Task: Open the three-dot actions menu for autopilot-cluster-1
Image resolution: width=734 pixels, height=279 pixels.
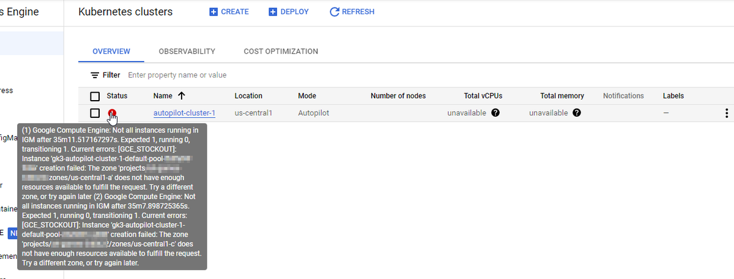Action: point(726,113)
